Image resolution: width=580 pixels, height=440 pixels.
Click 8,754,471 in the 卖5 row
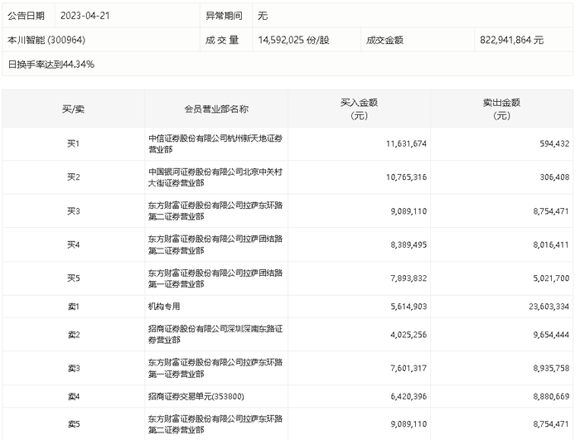551,424
